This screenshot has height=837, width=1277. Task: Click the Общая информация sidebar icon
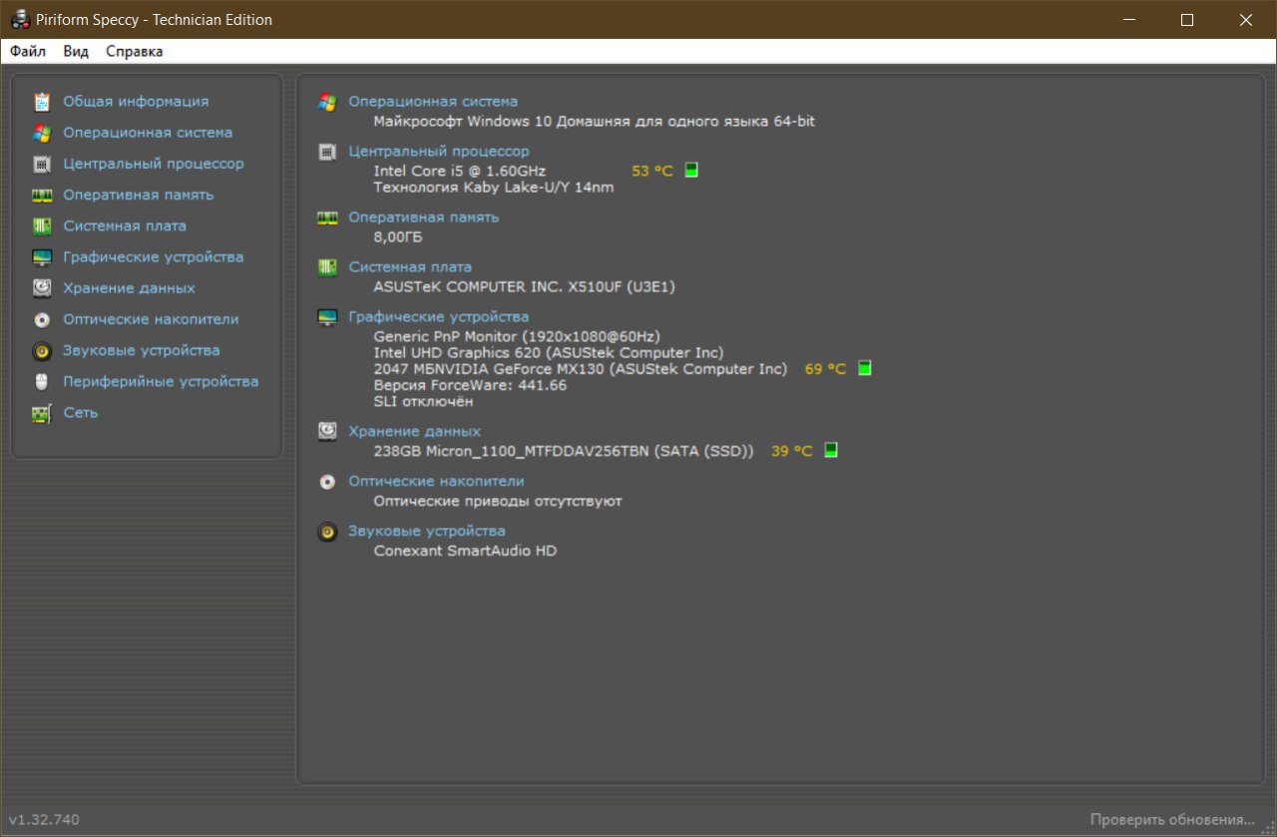click(41, 102)
